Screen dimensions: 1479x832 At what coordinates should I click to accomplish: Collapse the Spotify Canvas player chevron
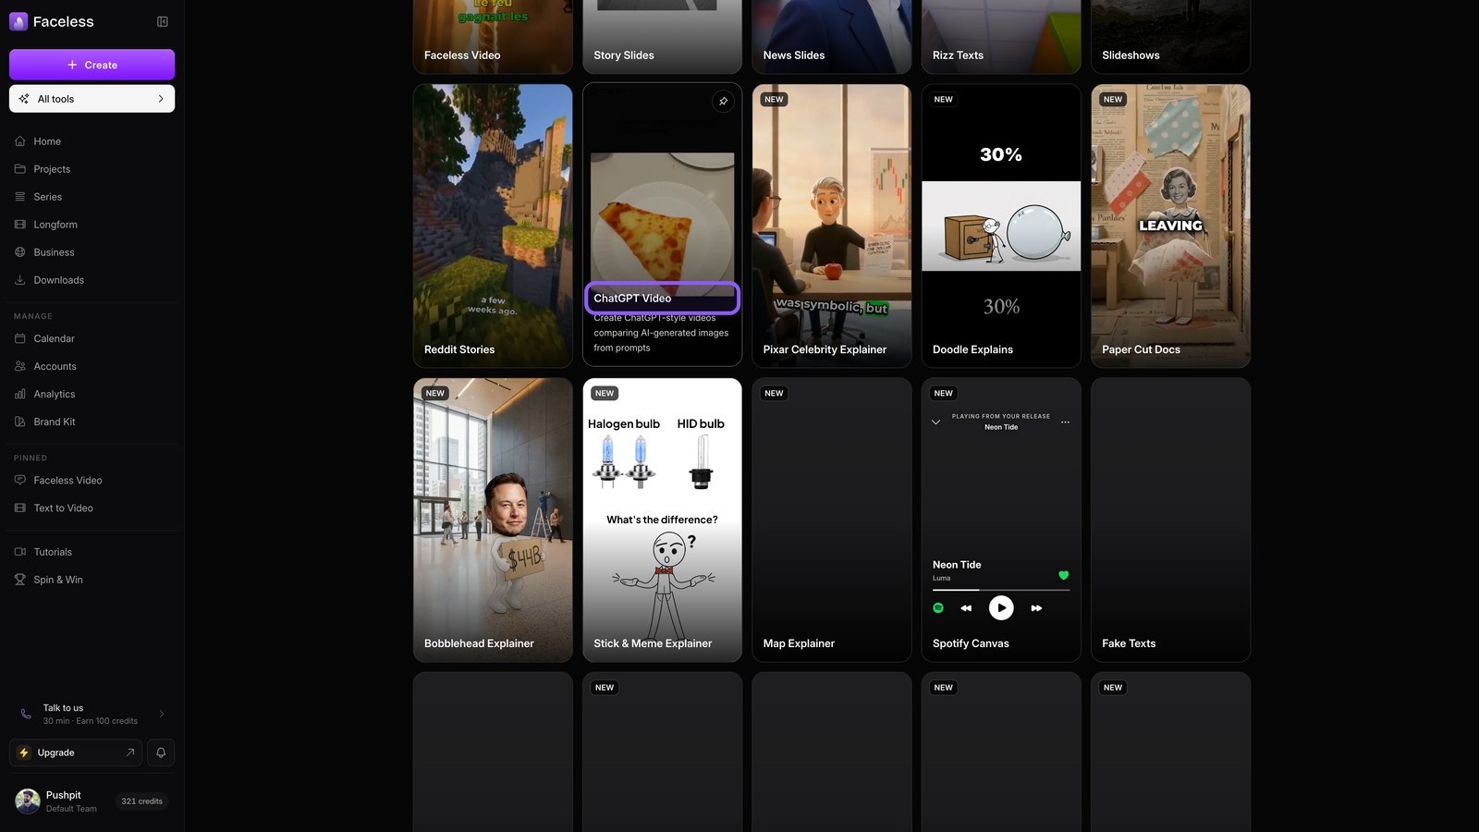tap(935, 422)
